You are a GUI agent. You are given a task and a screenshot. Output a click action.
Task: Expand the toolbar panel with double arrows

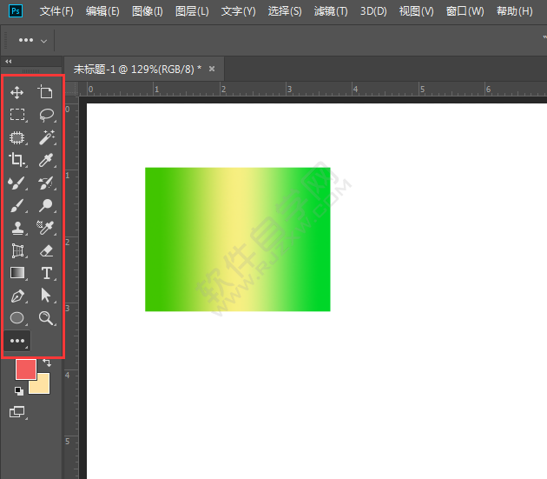[x=9, y=62]
